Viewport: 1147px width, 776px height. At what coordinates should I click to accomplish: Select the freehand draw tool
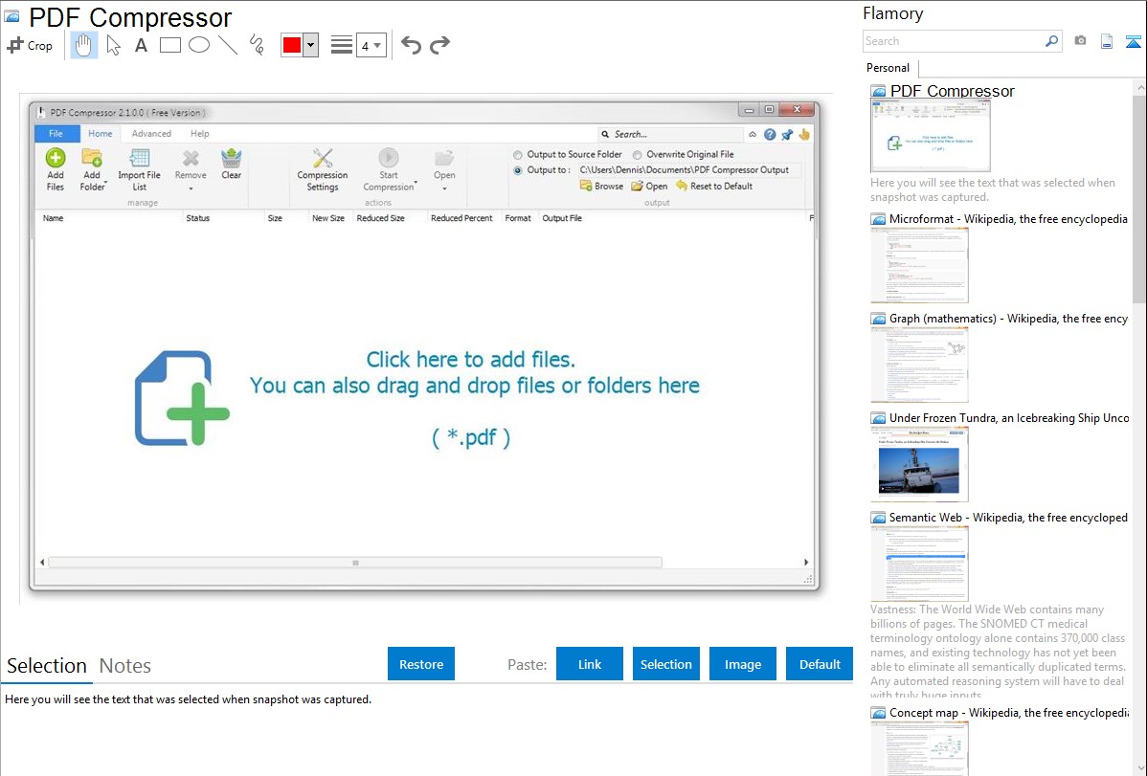click(257, 45)
